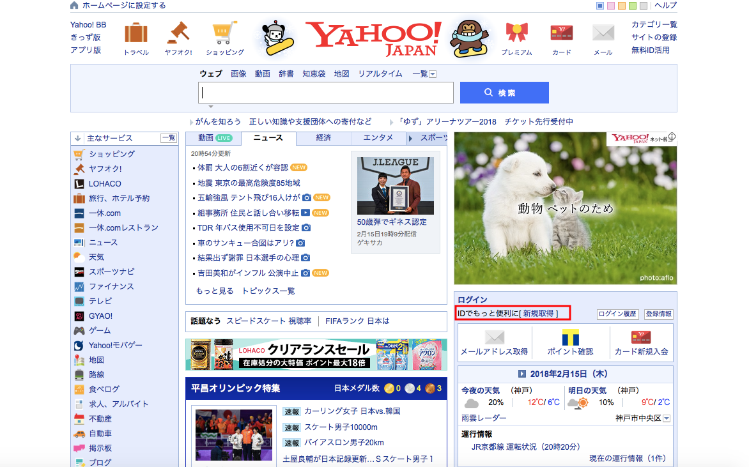This screenshot has width=749, height=467.
Task: Open the 現在の運行情報（1件） link
Action: tap(628, 459)
